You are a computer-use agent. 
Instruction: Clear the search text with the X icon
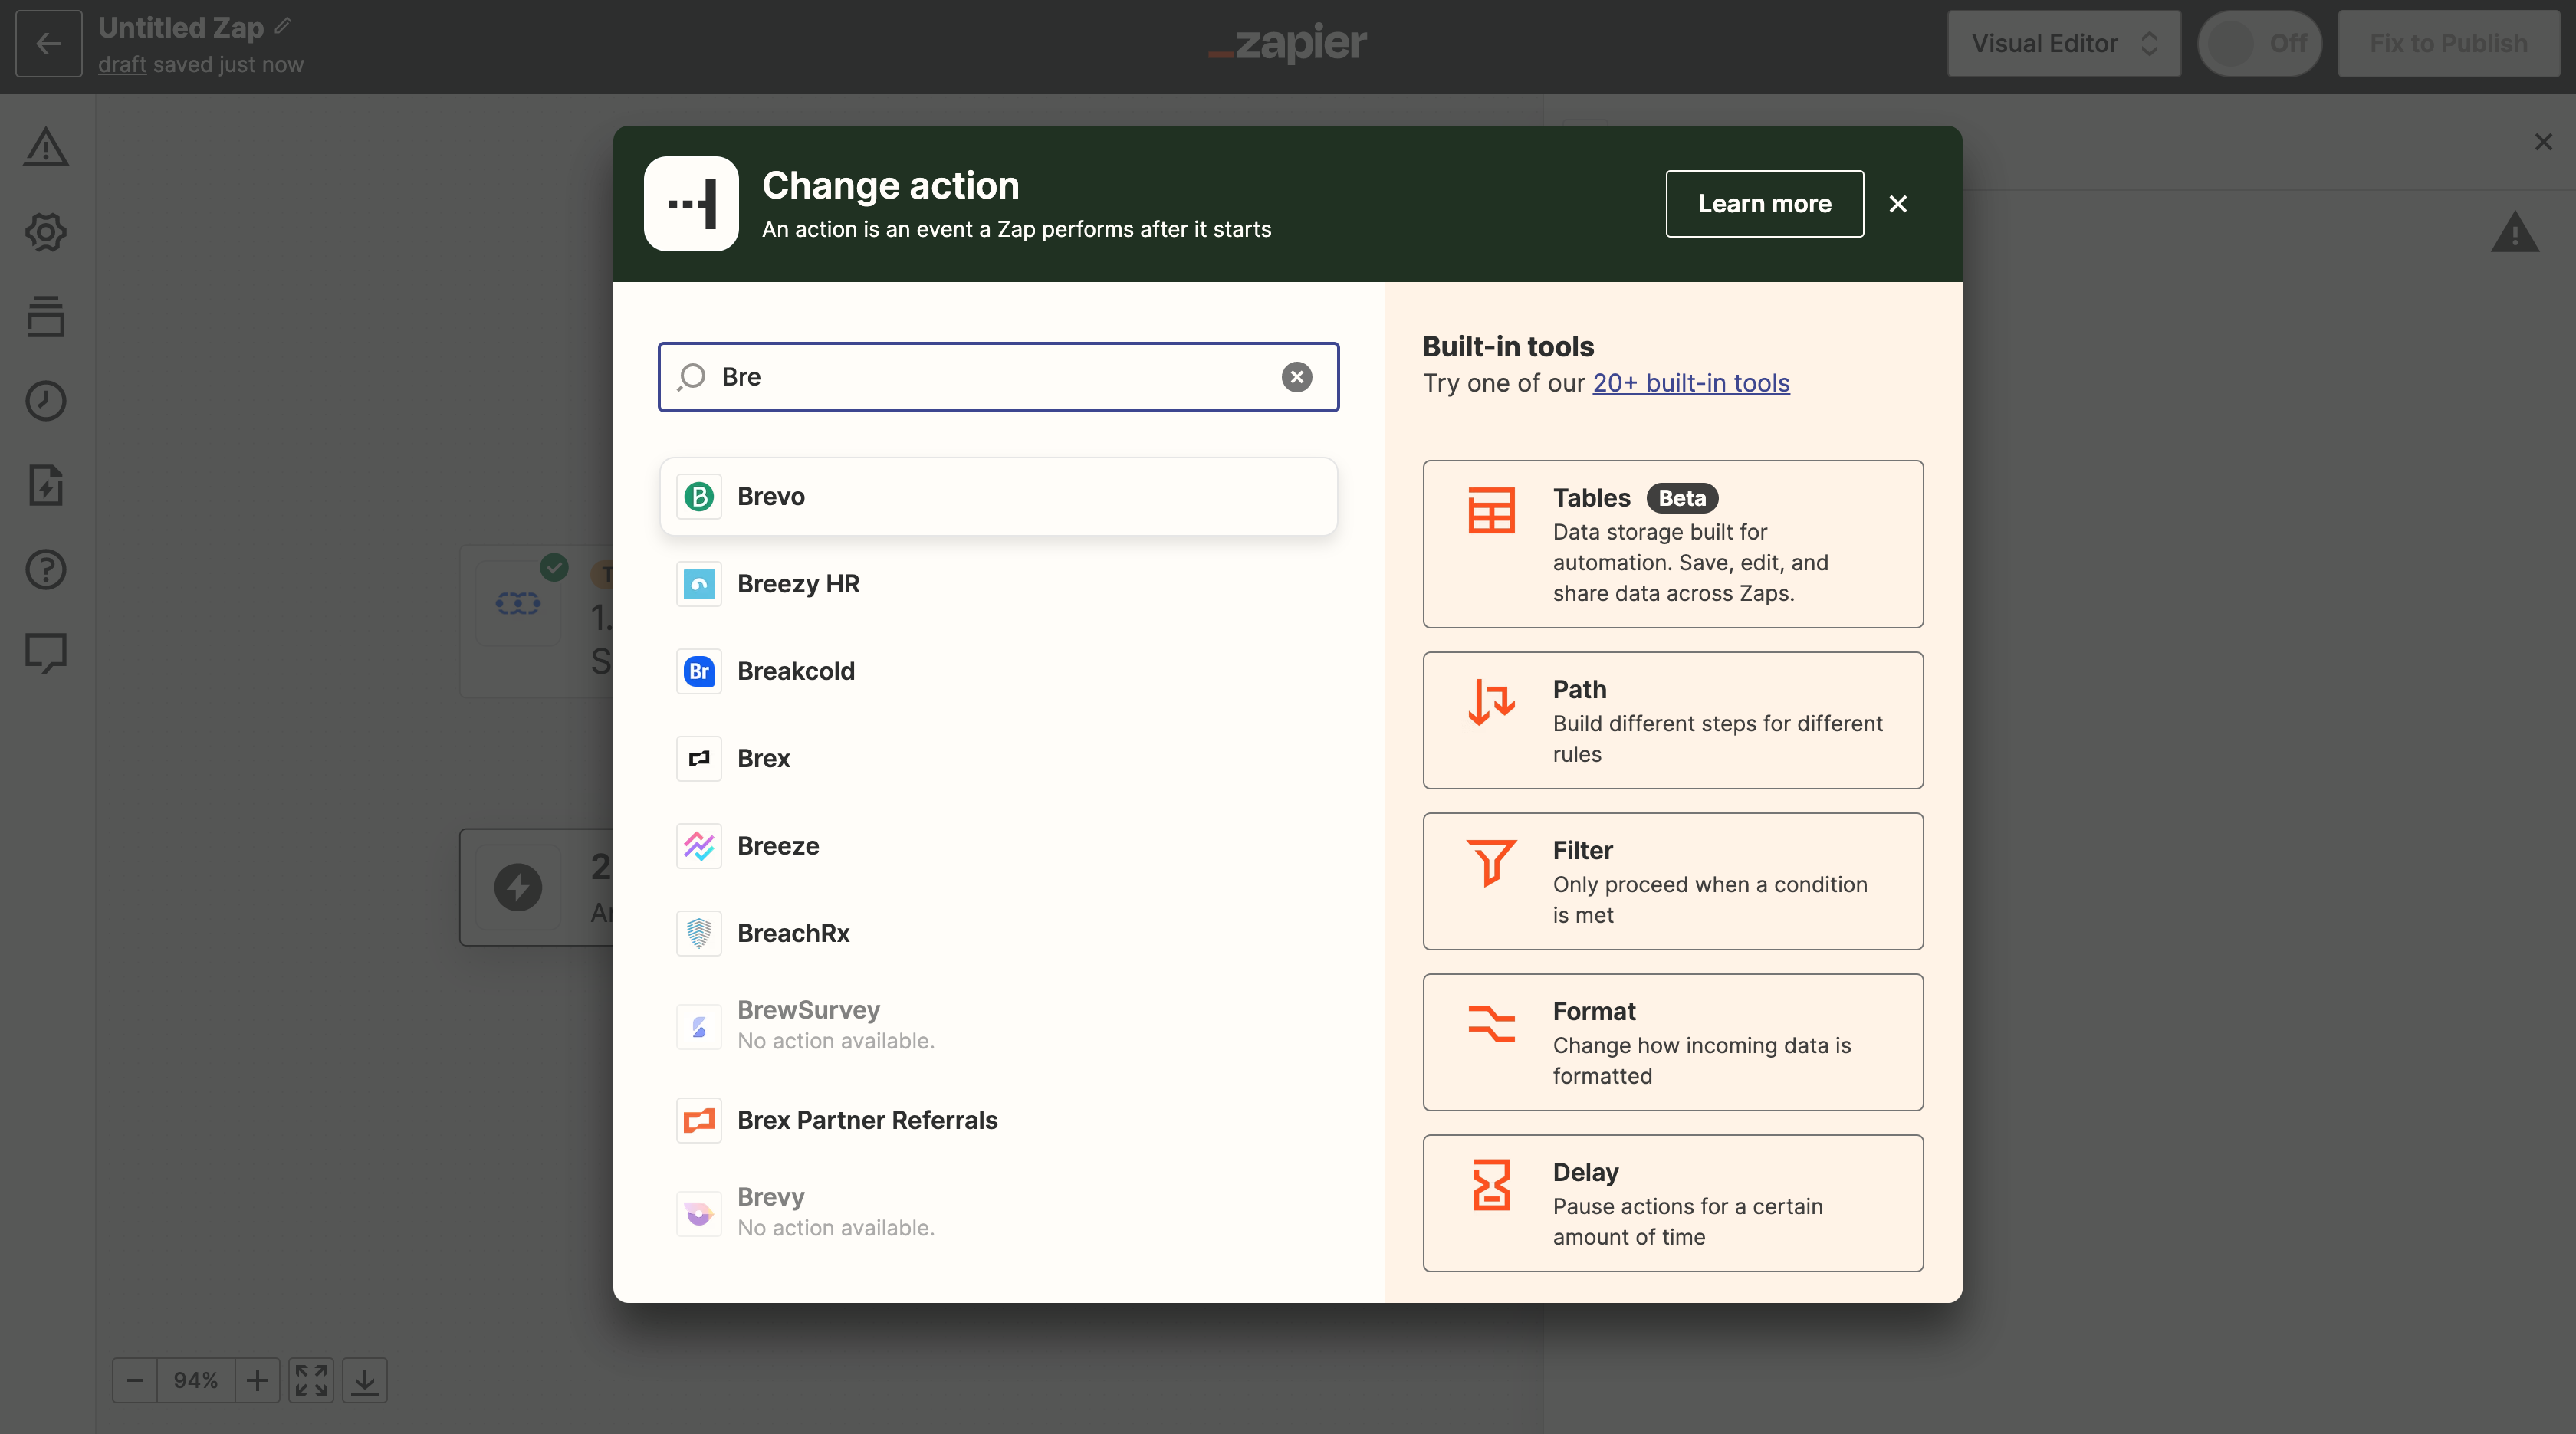click(x=1297, y=377)
